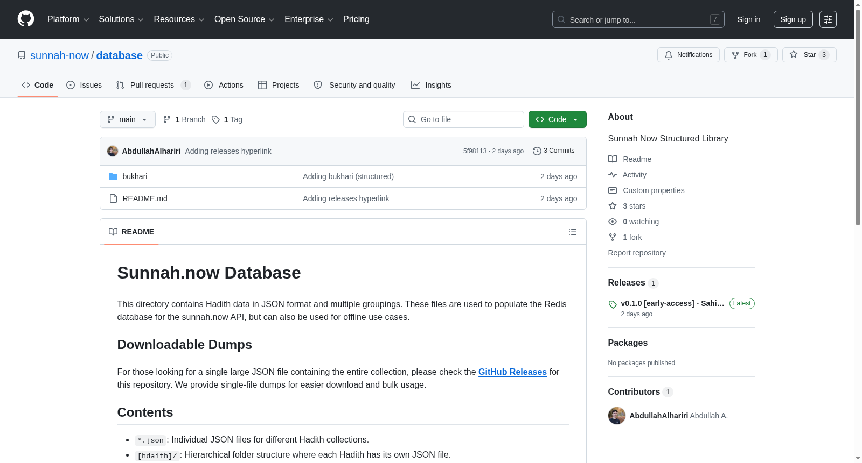Click the Custom properties note icon
The image size is (862, 463).
click(613, 190)
